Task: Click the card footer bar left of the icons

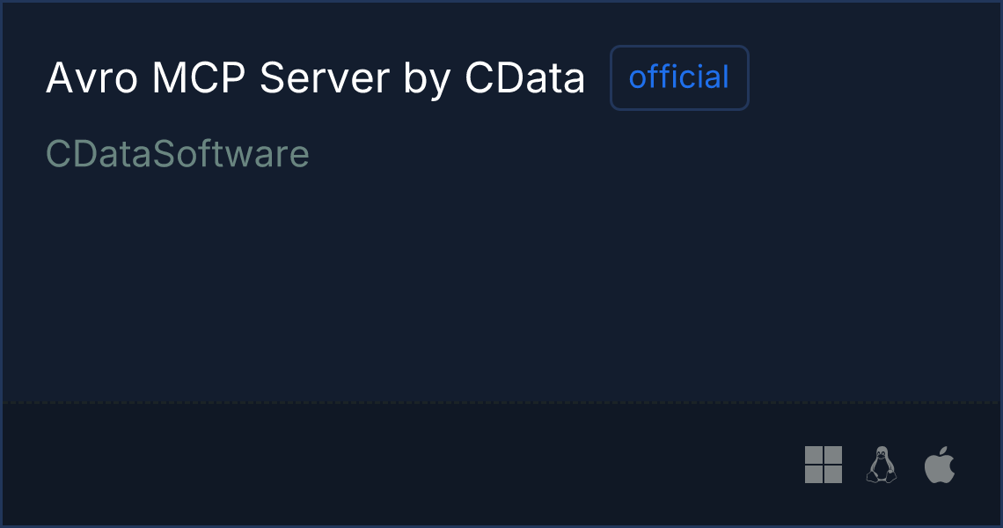Action: pyautogui.click(x=397, y=465)
